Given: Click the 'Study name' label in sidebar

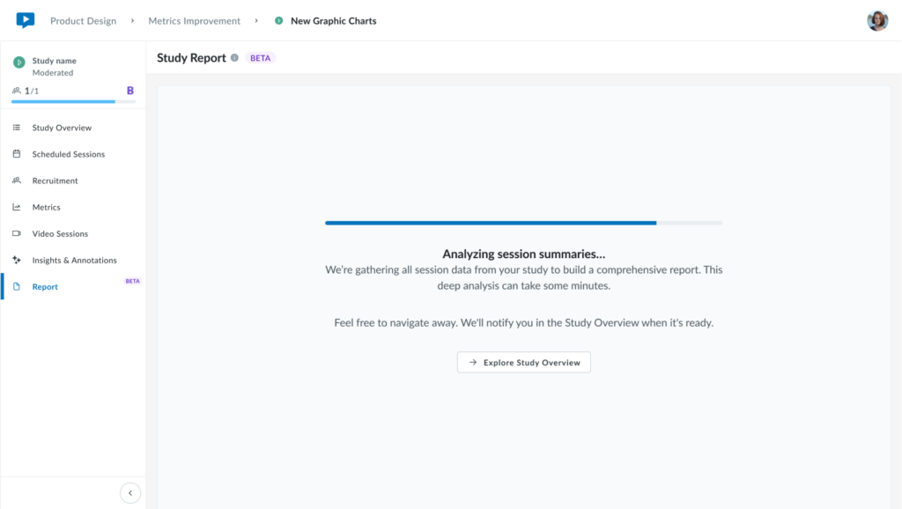Looking at the screenshot, I should (54, 61).
